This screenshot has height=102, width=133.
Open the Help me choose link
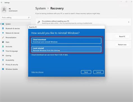[37, 72]
